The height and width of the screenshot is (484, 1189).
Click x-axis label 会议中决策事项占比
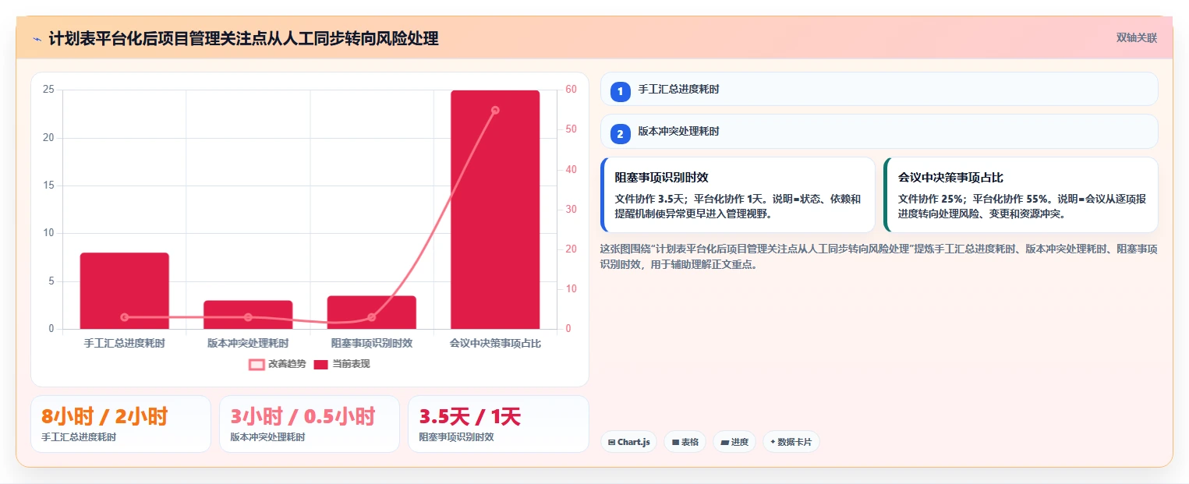[495, 343]
